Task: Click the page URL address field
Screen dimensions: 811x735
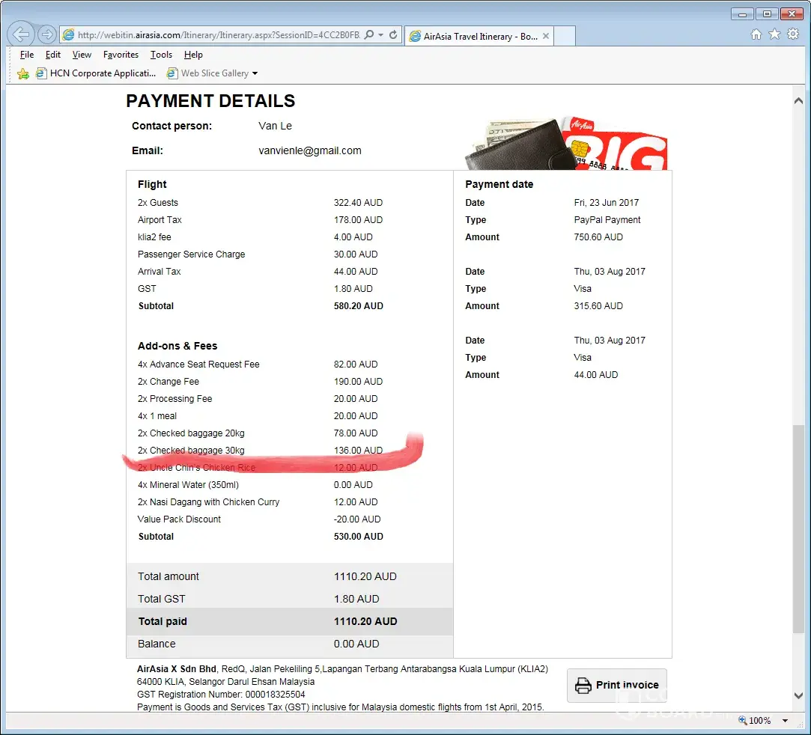Action: [x=219, y=34]
